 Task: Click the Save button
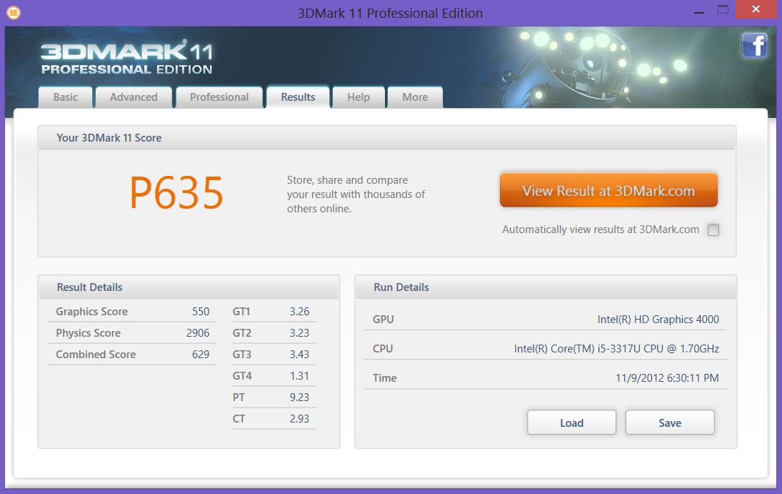(670, 423)
